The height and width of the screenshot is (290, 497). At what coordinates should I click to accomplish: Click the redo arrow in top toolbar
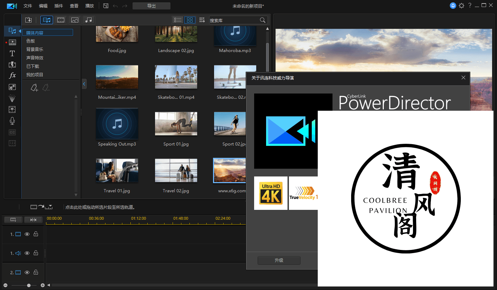pos(125,6)
